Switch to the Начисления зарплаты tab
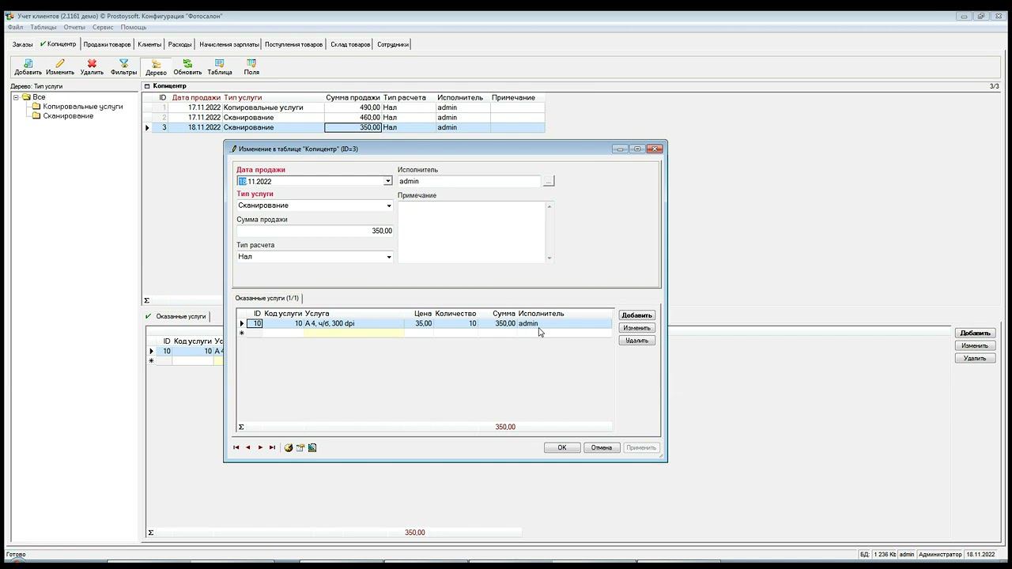Image resolution: width=1012 pixels, height=569 pixels. [x=228, y=44]
